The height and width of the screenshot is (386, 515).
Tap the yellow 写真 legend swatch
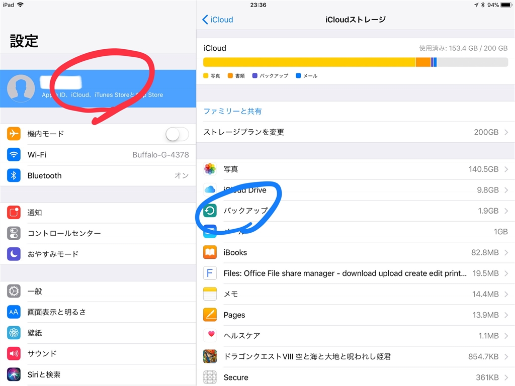point(206,76)
